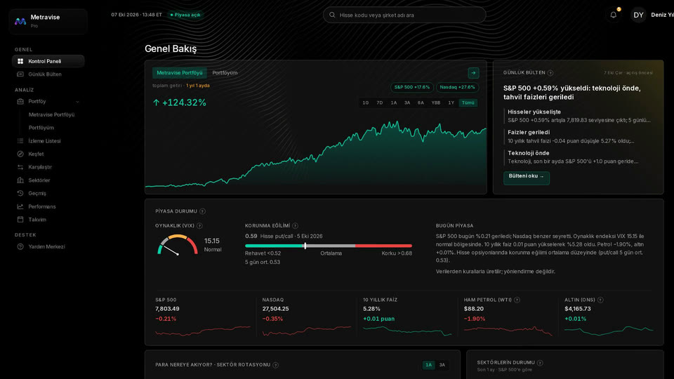Image resolution: width=674 pixels, height=379 pixels.
Task: Click Ham Petrol (WTI) info icon
Action: [517, 300]
